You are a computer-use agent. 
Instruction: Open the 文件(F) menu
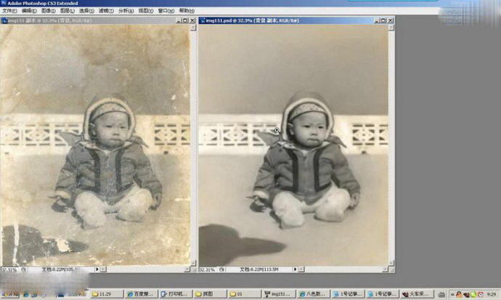9,11
